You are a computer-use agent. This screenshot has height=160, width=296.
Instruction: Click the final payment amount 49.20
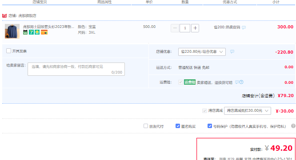[x=281, y=148]
